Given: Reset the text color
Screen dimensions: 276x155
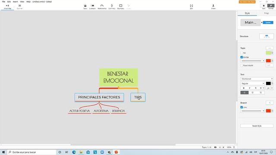Looking at the screenshot, I should coord(272,84).
